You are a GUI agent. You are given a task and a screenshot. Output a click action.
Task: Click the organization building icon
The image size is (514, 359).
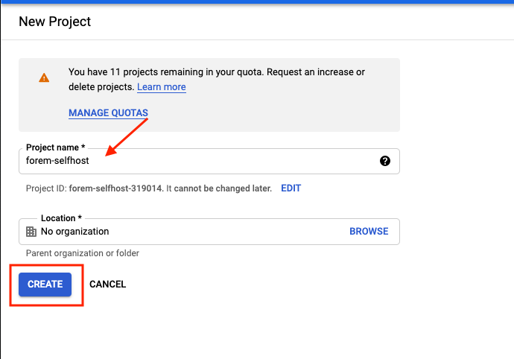(31, 232)
